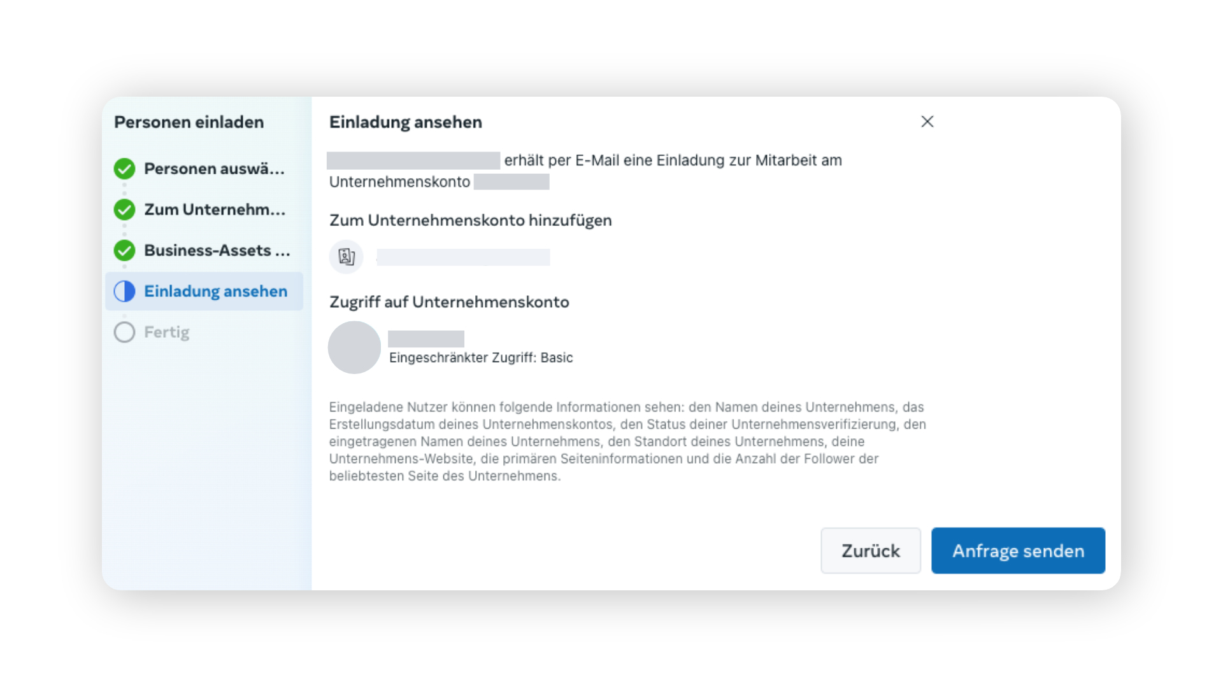Screen dimensions: 1223x687
Task: Click green checkmark beside Business-Assets
Action: coord(124,250)
